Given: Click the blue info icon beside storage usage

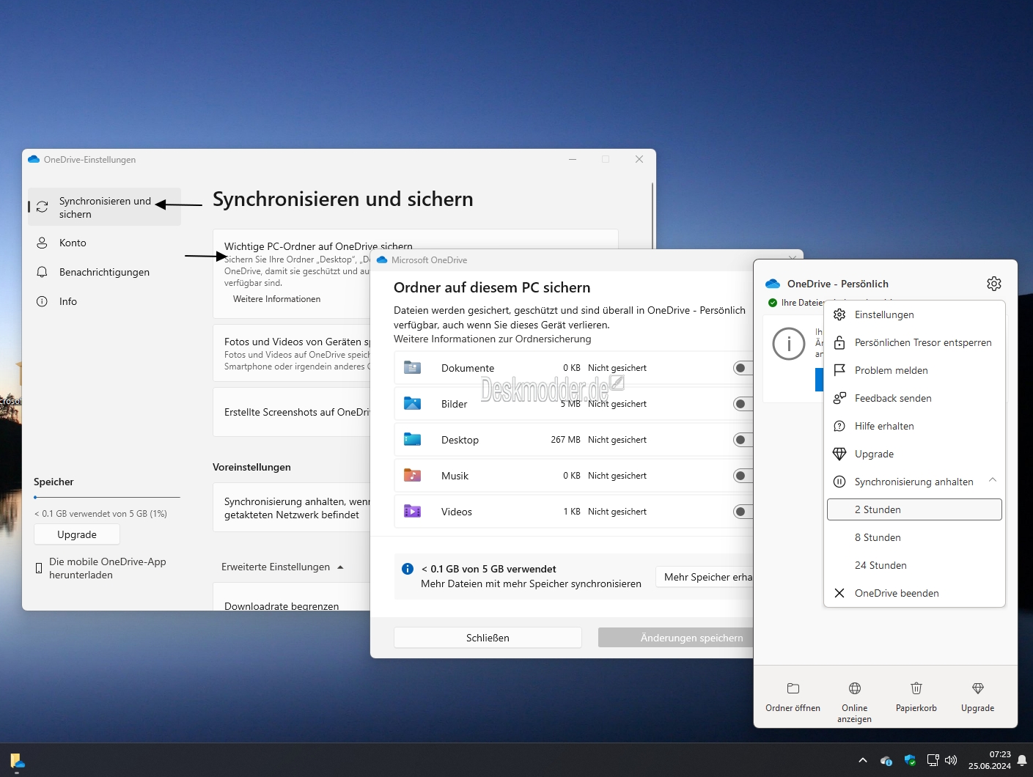Looking at the screenshot, I should (408, 569).
